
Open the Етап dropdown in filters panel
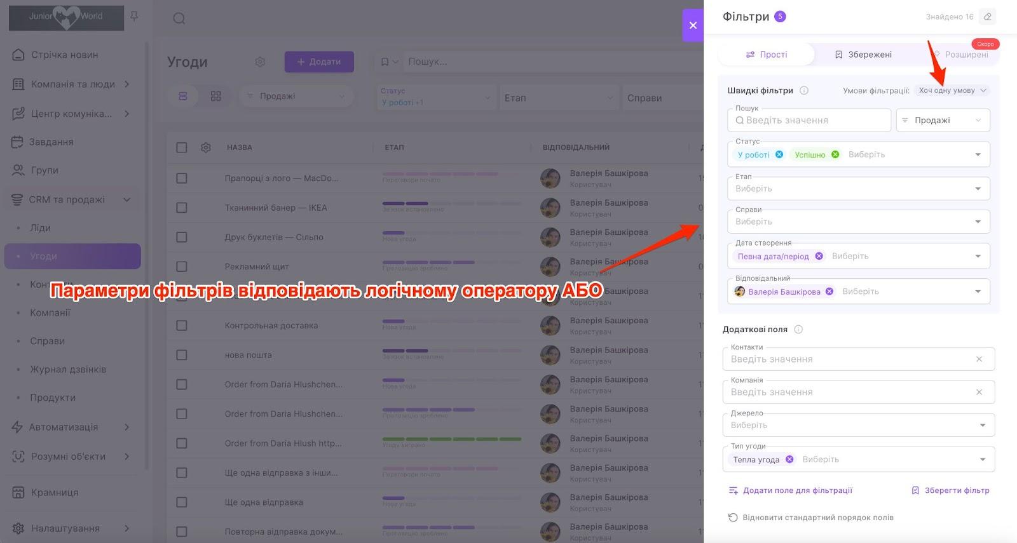[859, 189]
